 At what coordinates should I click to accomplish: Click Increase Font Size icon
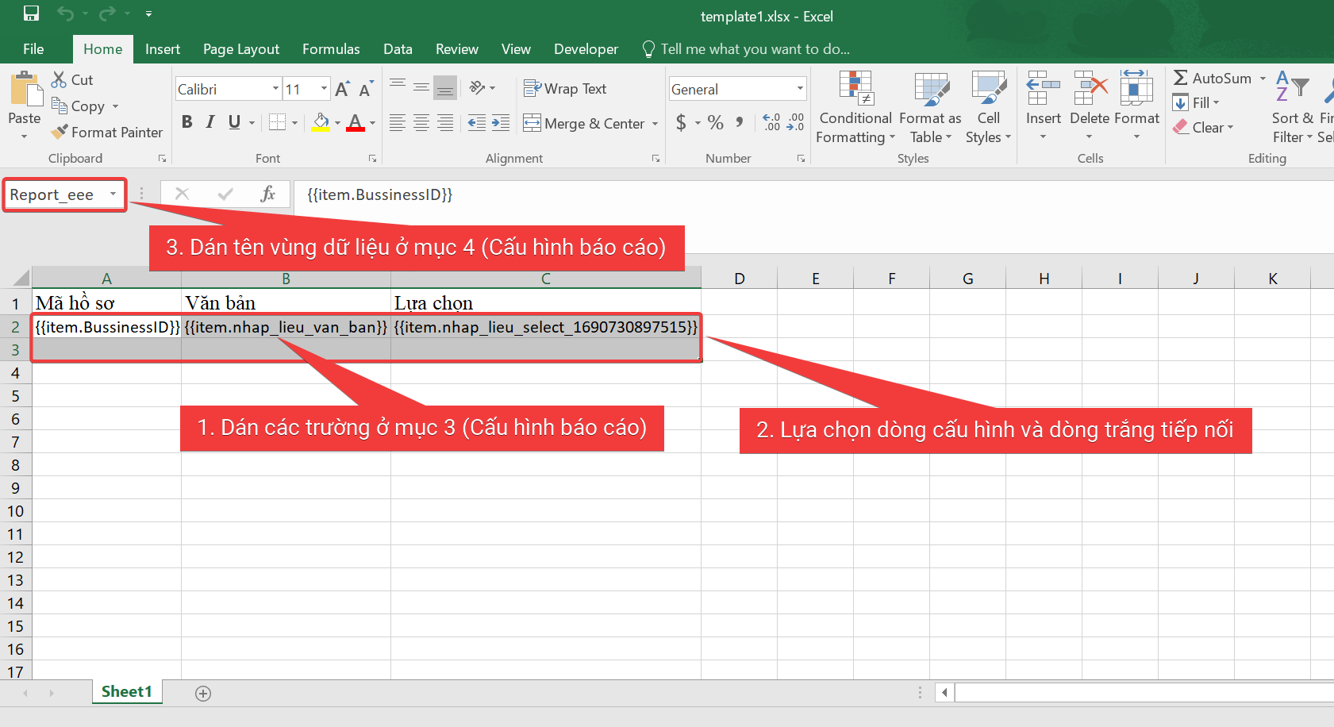coord(342,89)
